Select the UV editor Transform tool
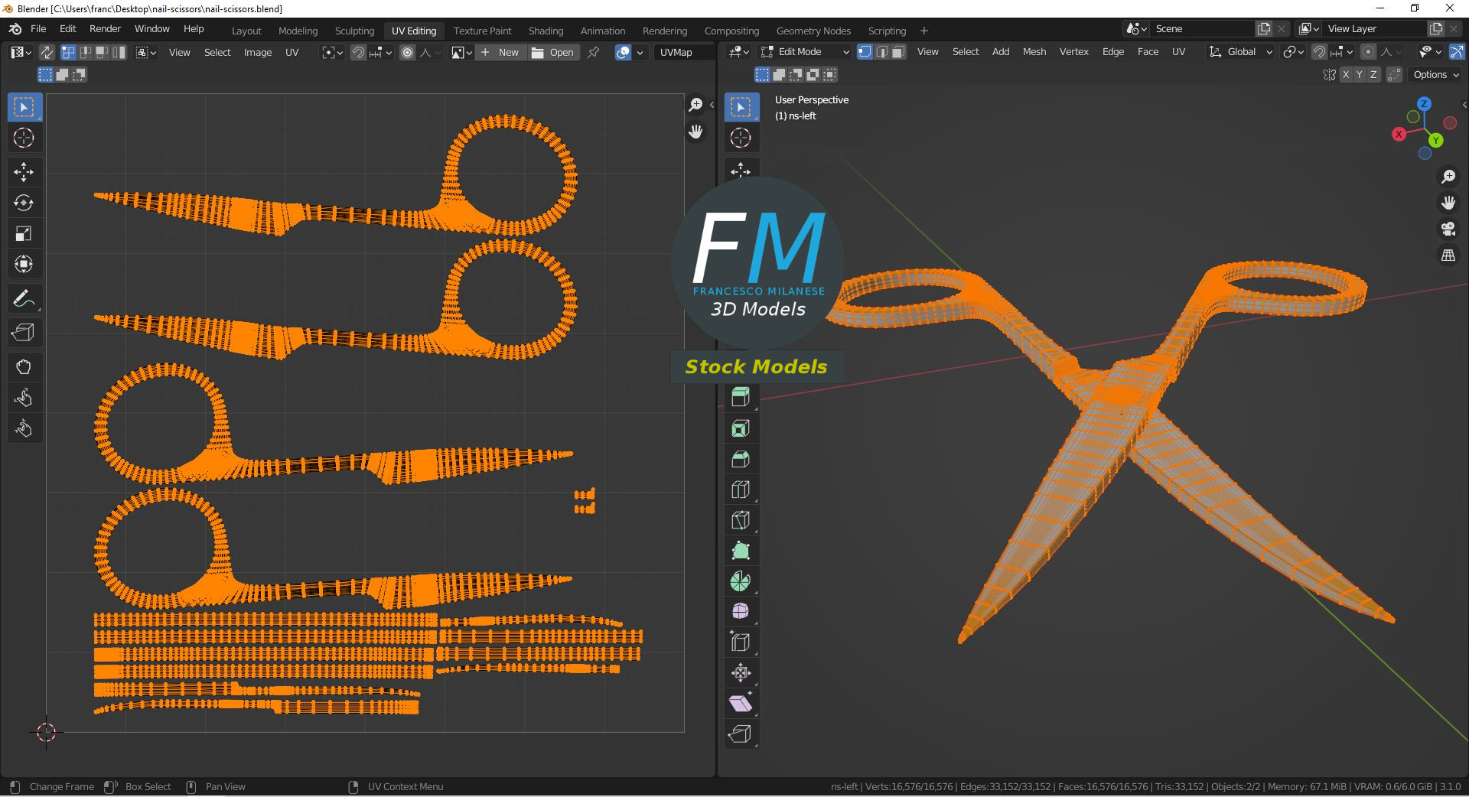The height and width of the screenshot is (797, 1469). coord(24,264)
